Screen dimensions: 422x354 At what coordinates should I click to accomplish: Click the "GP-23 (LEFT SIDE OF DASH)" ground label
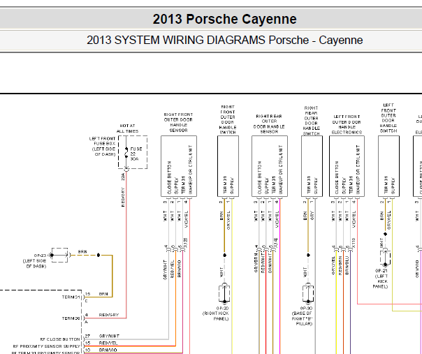[x=35, y=261]
